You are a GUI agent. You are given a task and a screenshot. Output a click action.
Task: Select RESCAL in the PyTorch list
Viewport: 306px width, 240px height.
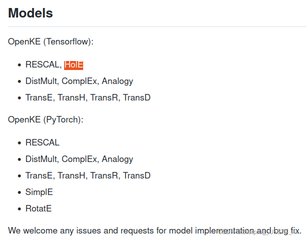43,142
